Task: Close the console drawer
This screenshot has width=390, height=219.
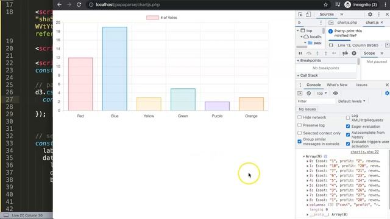Action: coord(387,85)
